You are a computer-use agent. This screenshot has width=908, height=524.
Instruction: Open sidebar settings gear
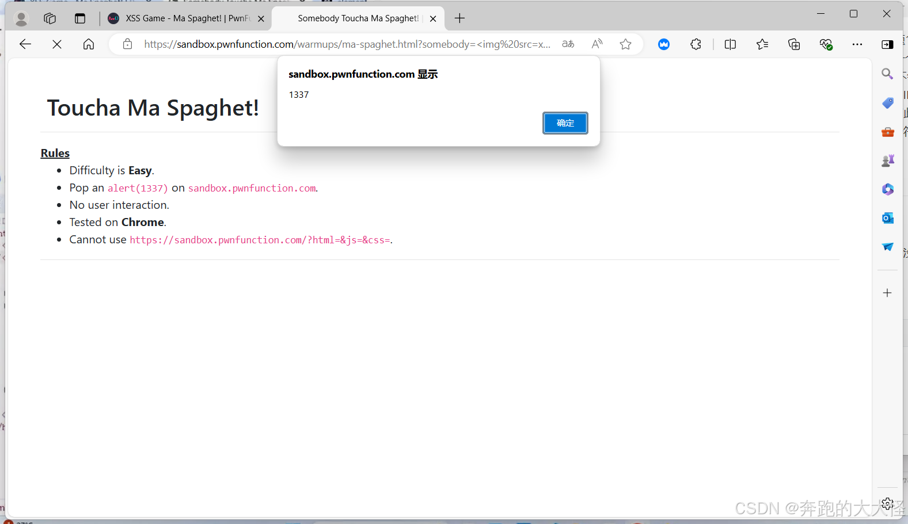[887, 504]
